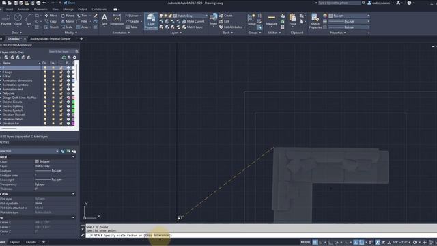Toggle freeze sun for Electric-Lighting layer
Screen dimensions: 437x246
(53, 107)
